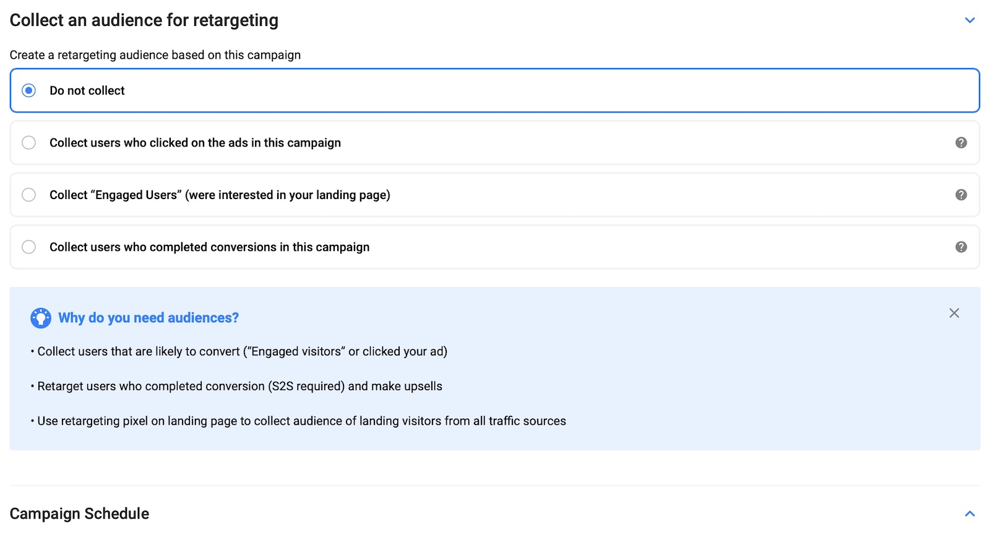This screenshot has height=539, width=990.
Task: Open help icon for completed conversions option
Action: (961, 247)
